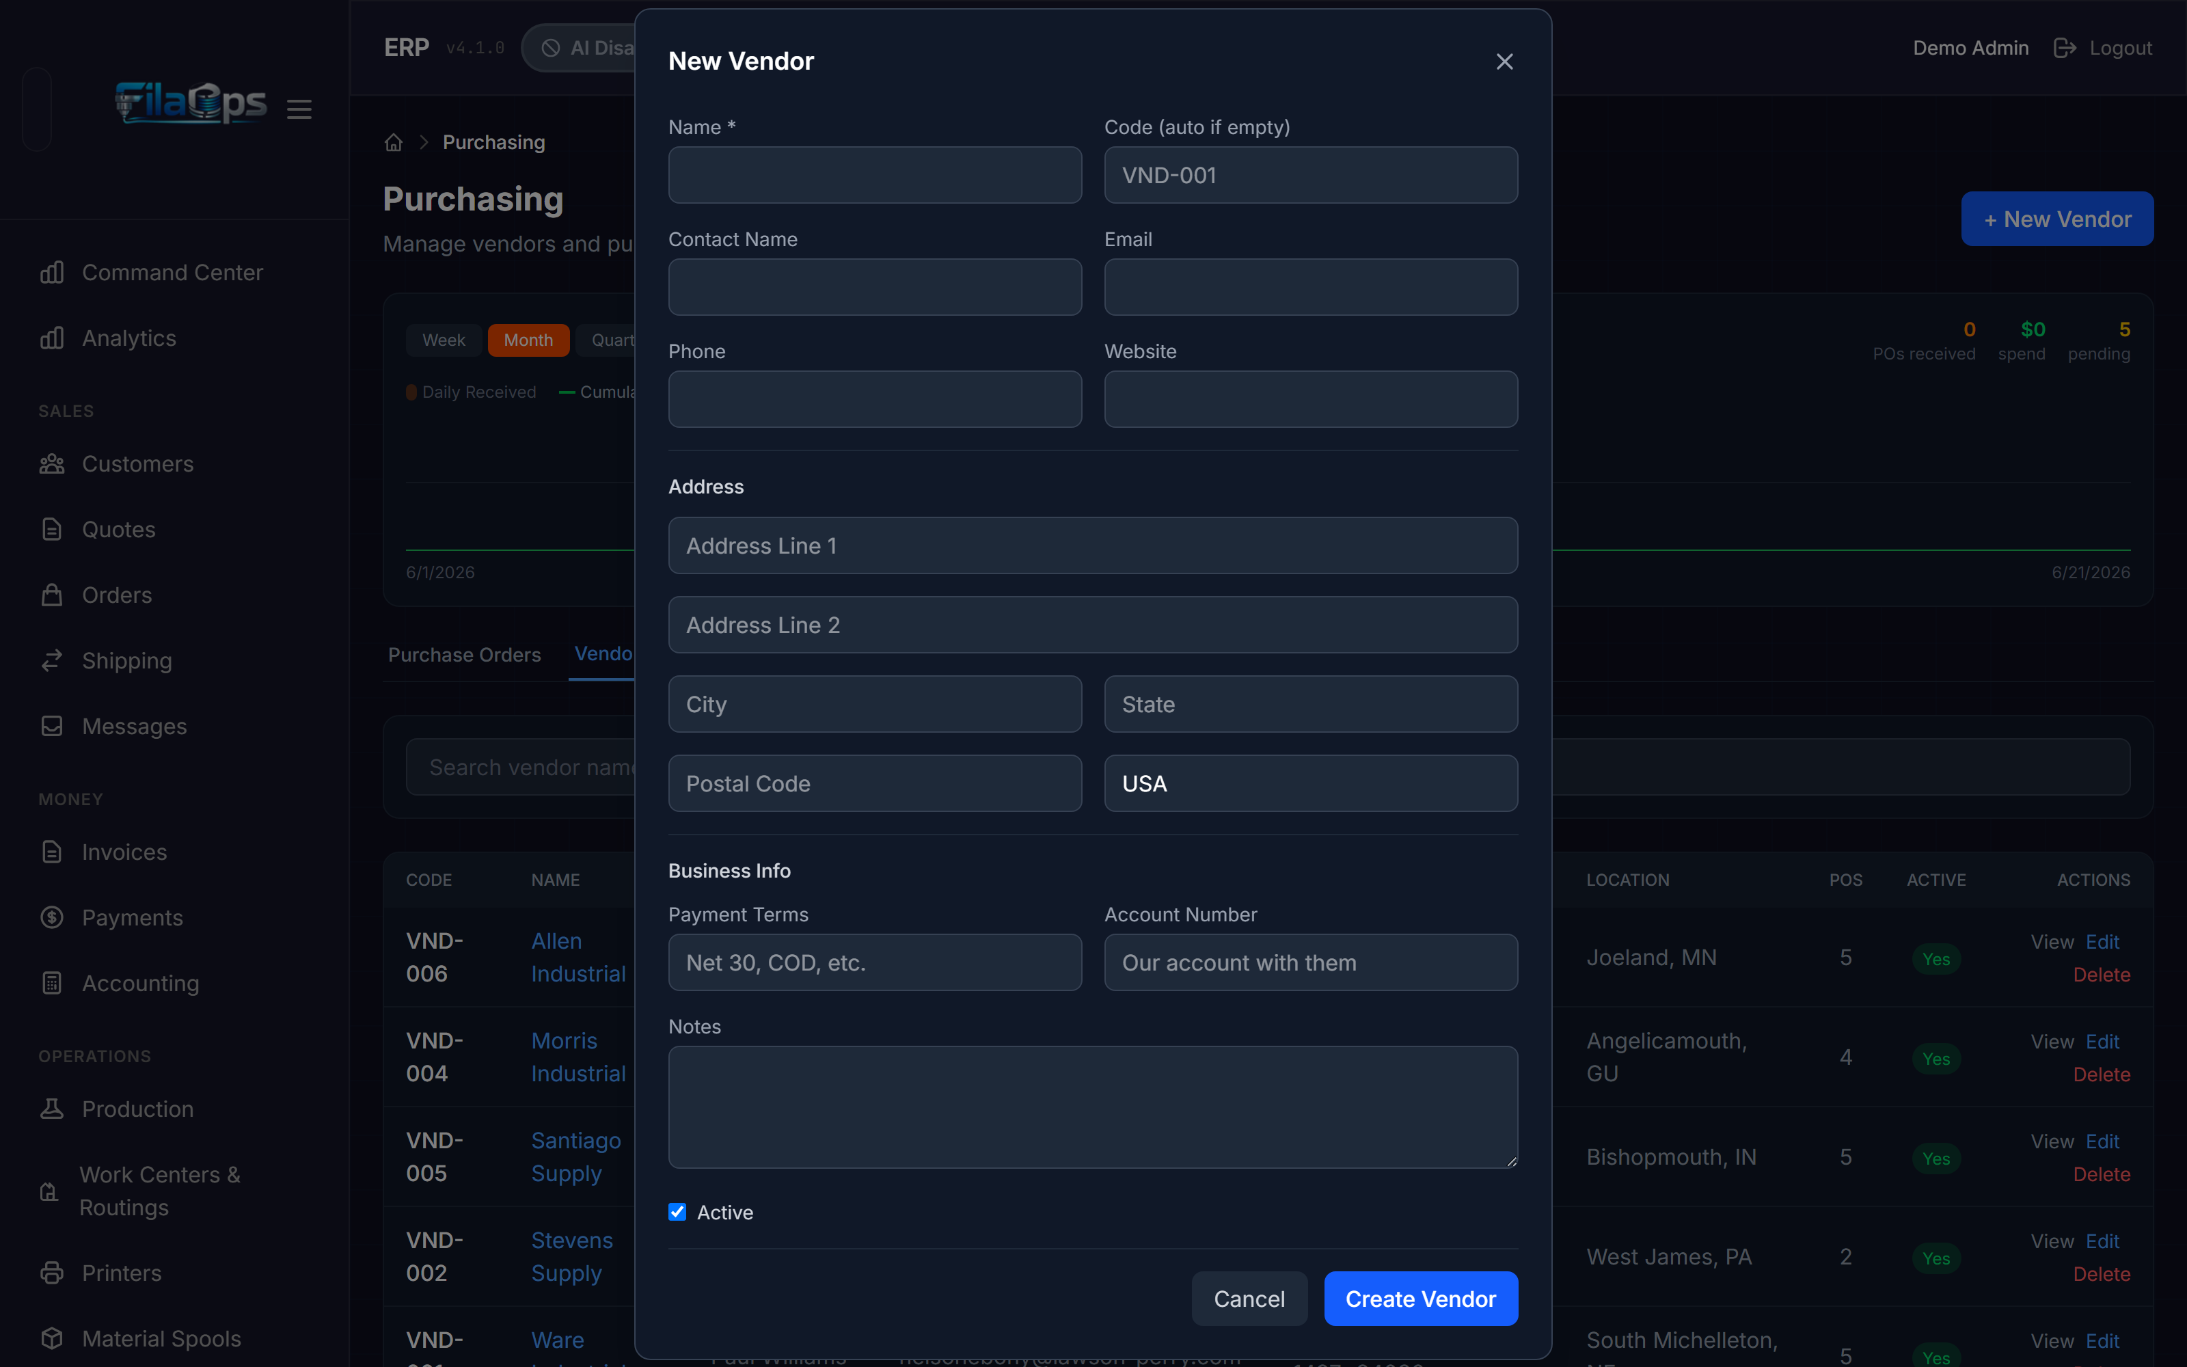The width and height of the screenshot is (2187, 1367).
Task: Open Analytics in the sidebar
Action: pos(109,338)
